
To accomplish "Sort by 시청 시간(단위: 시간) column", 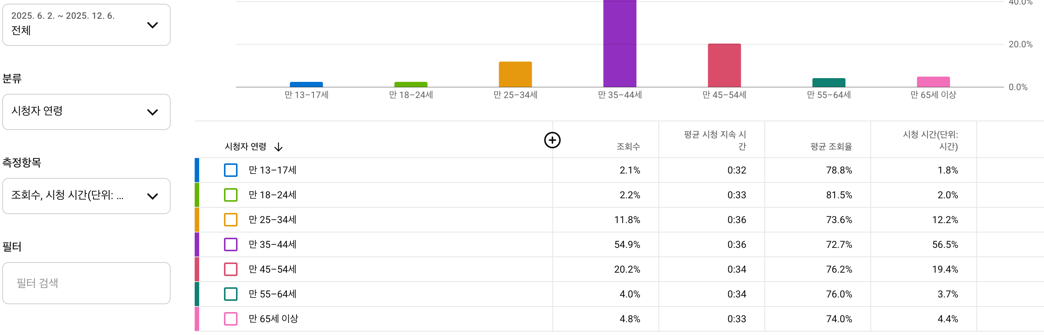I will tap(930, 140).
